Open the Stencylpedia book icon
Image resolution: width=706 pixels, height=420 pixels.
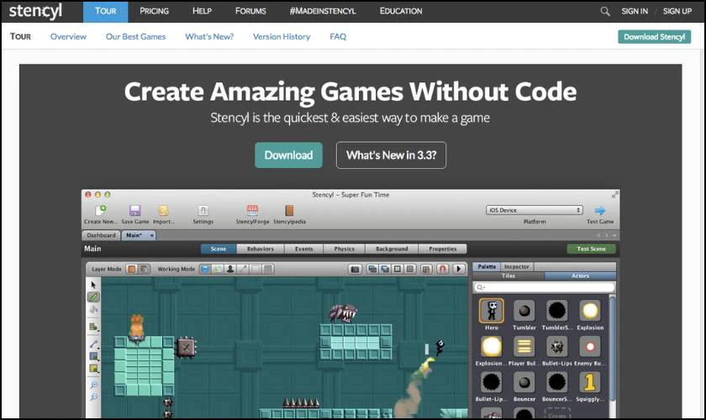click(x=289, y=210)
